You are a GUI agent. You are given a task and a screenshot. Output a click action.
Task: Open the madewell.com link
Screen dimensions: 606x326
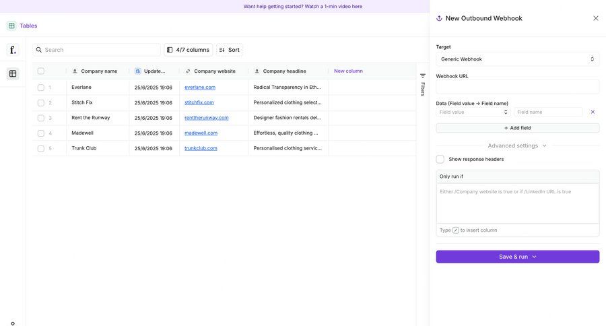pos(201,133)
